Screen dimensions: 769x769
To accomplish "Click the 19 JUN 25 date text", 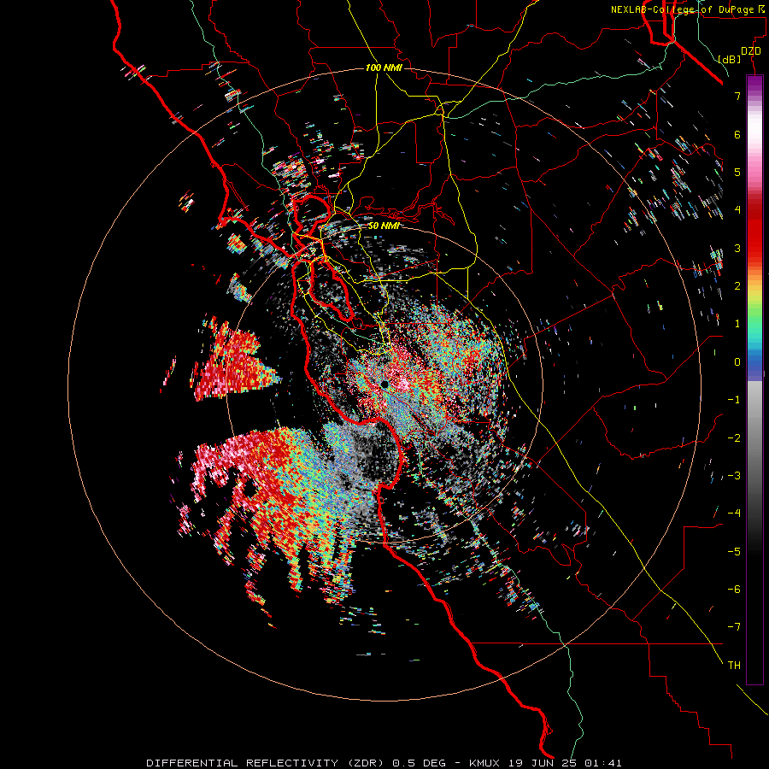I will 543,763.
